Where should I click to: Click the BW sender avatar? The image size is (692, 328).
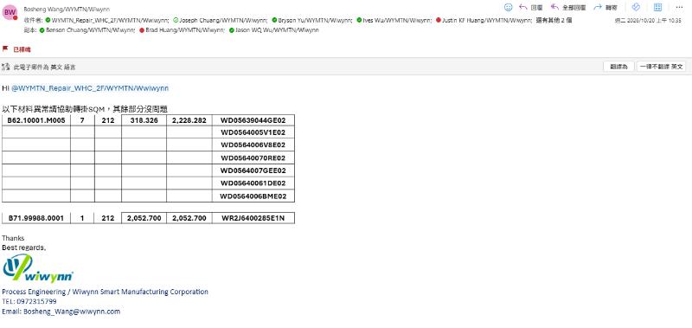[x=10, y=13]
